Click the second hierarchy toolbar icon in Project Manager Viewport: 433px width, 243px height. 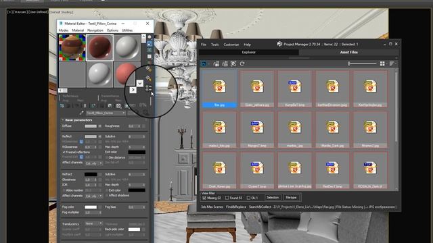[x=225, y=64]
